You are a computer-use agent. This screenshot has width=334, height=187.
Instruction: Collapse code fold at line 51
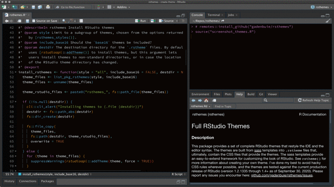[15, 72]
